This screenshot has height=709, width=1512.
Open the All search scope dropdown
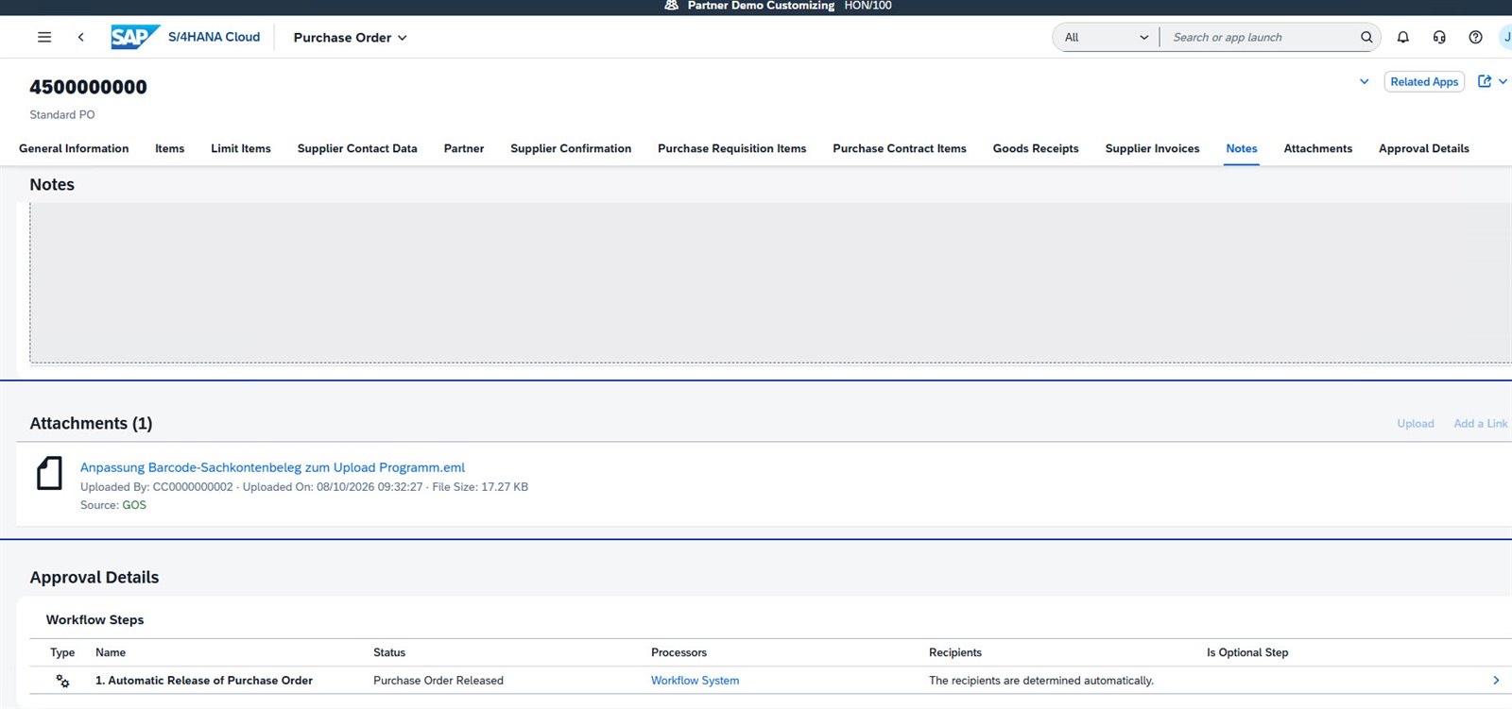pos(1106,38)
